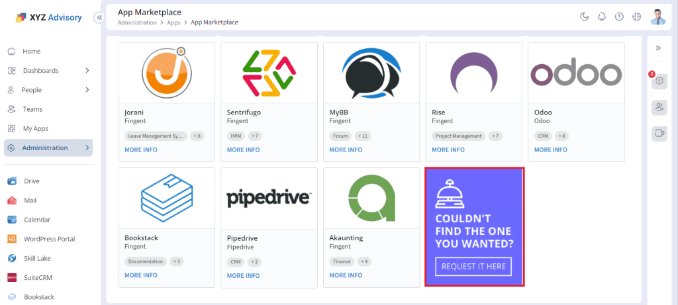Viewport: 678px width, 305px height.
Task: Click the Leave Management Sy… tag
Action: 156,136
